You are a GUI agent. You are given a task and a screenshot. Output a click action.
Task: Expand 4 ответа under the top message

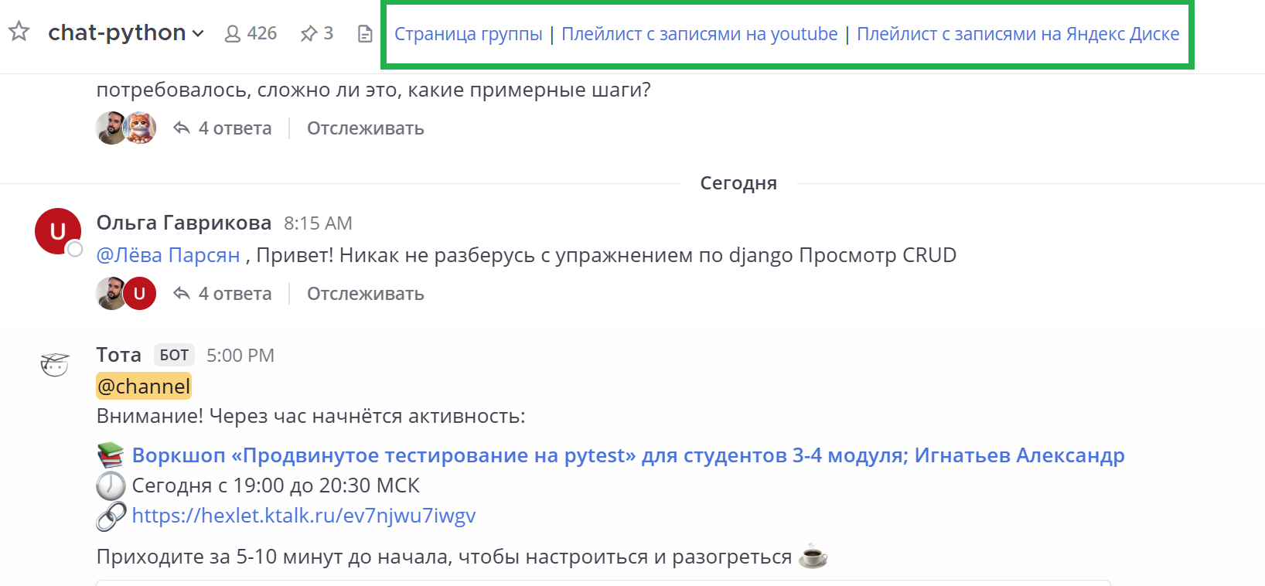click(x=234, y=128)
